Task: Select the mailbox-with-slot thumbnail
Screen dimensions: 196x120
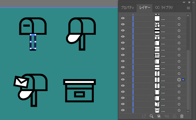Action: [157, 110]
